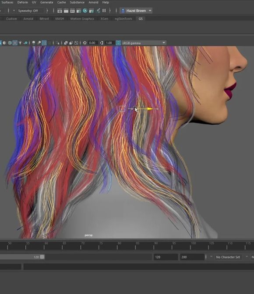254x294 pixels.
Task: Open the Cache menu
Action: coord(61,3)
